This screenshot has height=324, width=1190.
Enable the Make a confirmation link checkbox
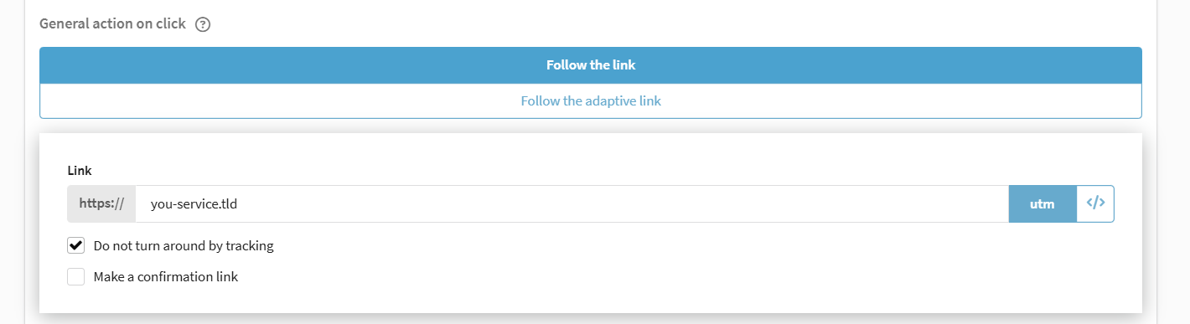click(x=76, y=277)
